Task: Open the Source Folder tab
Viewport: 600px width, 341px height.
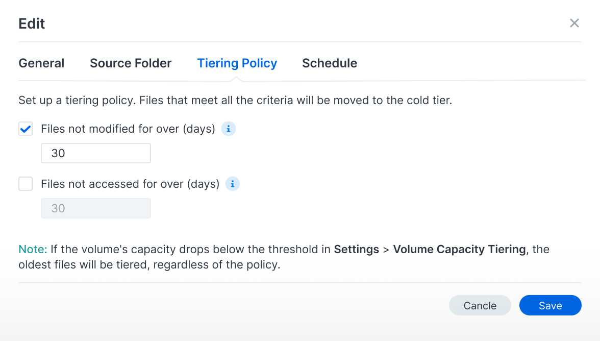Action: click(x=131, y=63)
